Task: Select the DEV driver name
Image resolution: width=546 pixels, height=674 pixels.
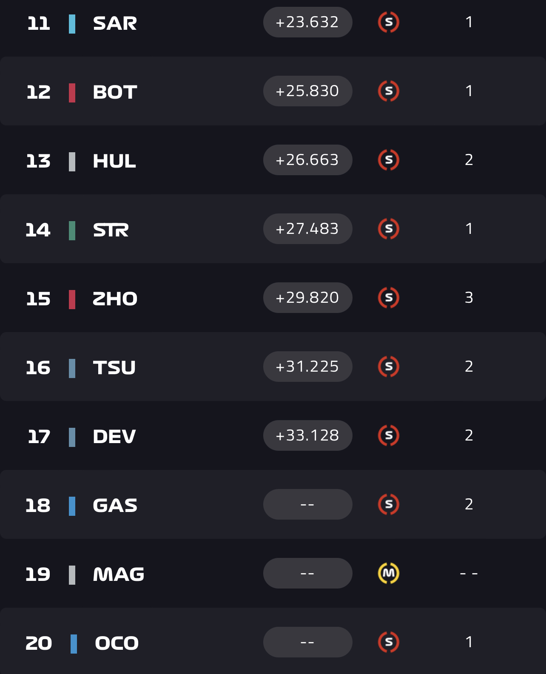Action: pos(114,437)
